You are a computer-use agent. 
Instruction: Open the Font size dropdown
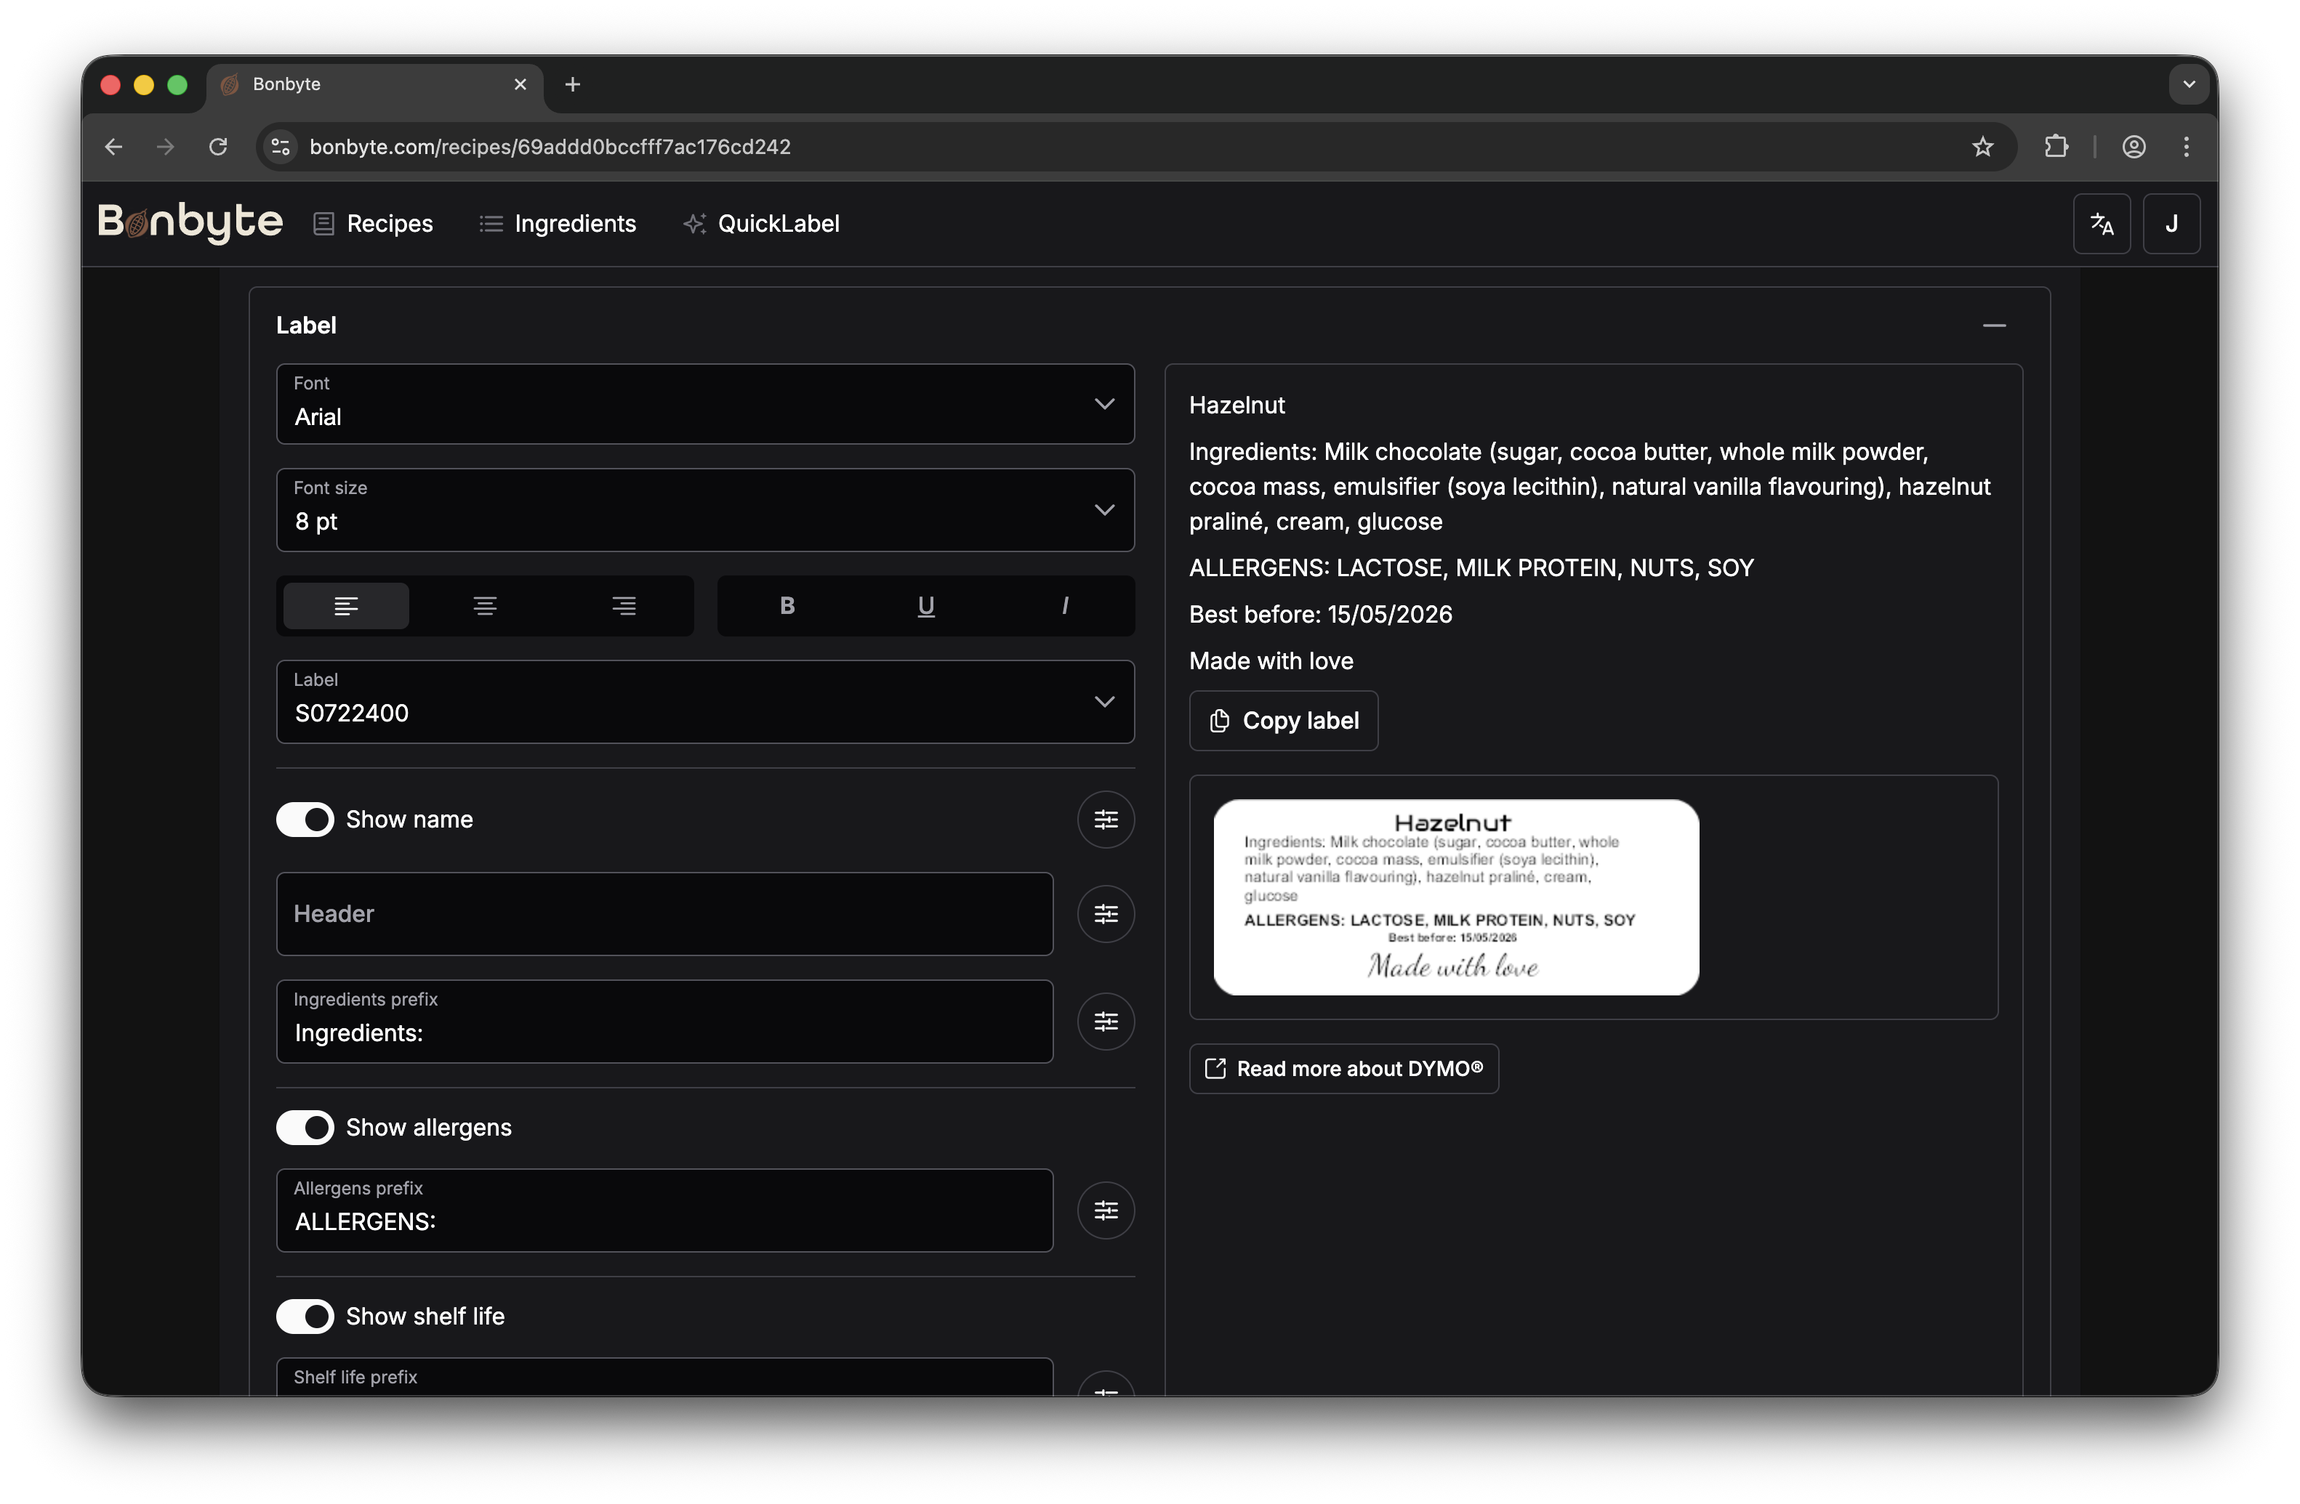click(x=704, y=510)
